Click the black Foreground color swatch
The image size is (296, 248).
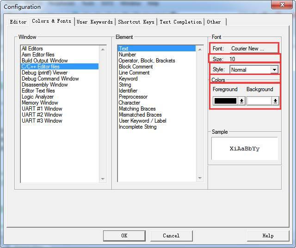click(x=225, y=101)
